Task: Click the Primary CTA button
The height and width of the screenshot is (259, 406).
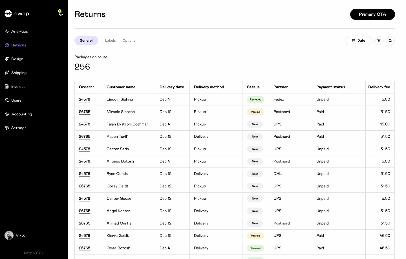Action: (372, 14)
